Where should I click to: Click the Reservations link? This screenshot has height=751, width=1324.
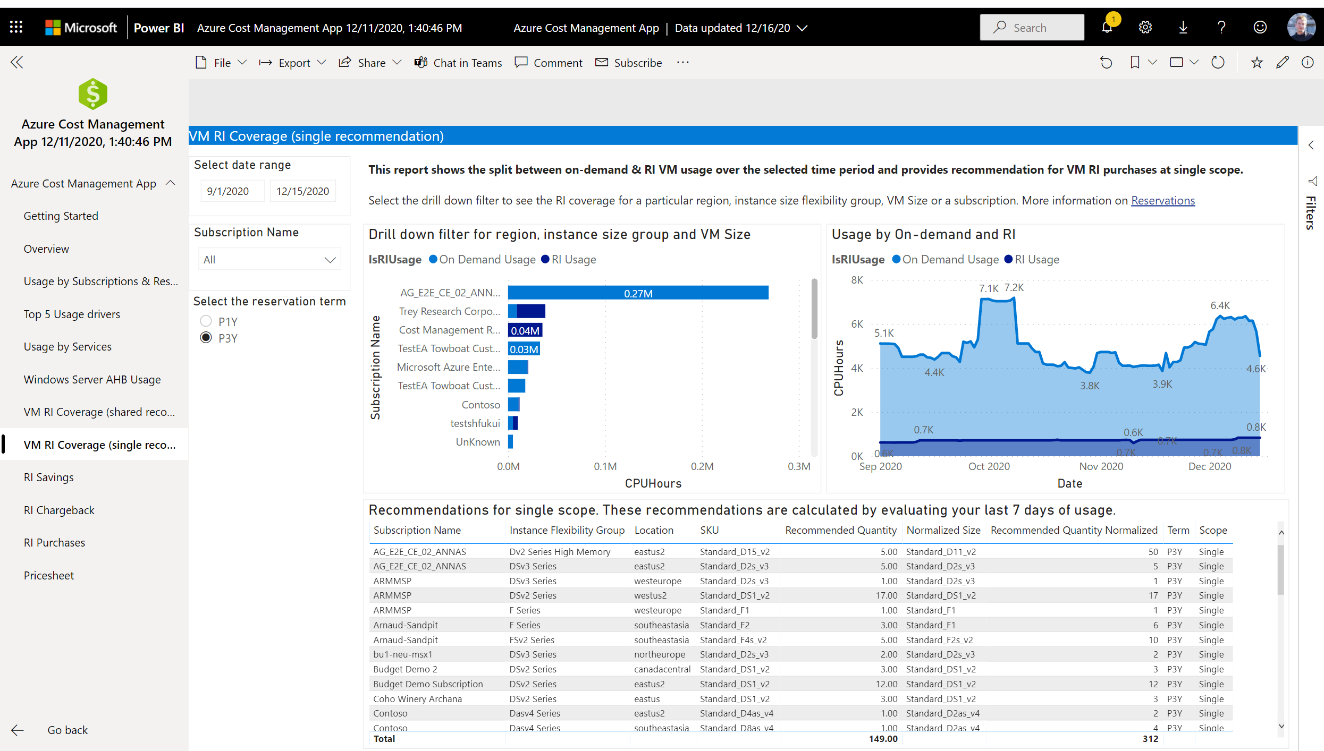[1163, 200]
